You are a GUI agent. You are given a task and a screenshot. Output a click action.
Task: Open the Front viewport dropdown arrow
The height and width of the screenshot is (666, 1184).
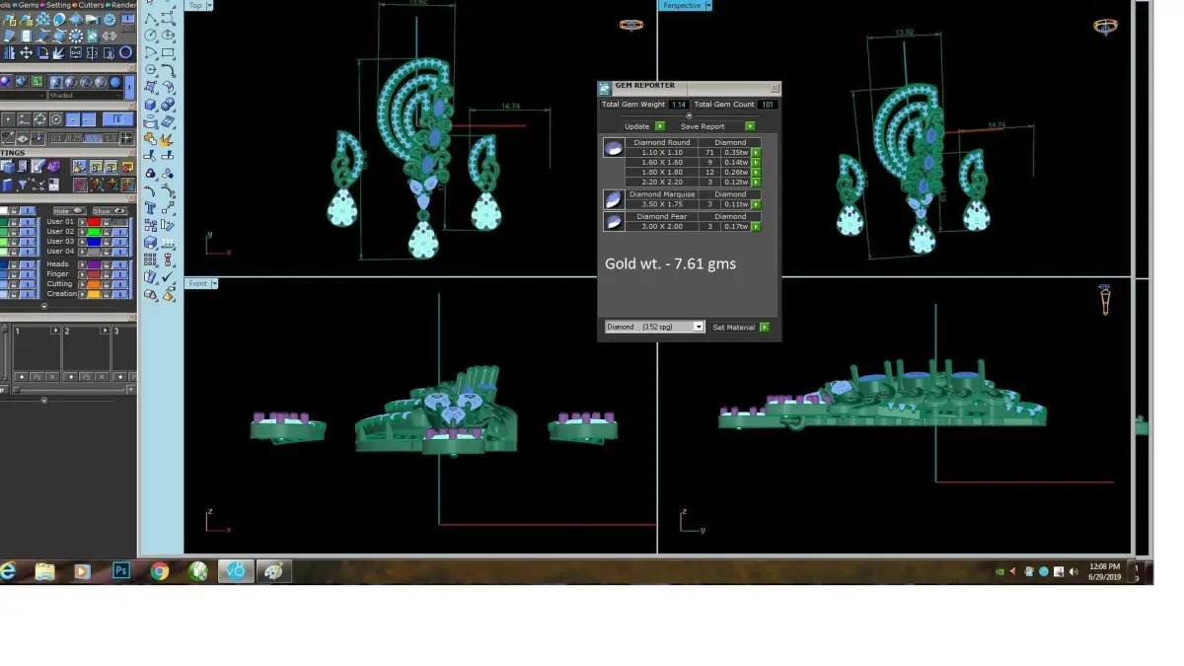pos(214,283)
